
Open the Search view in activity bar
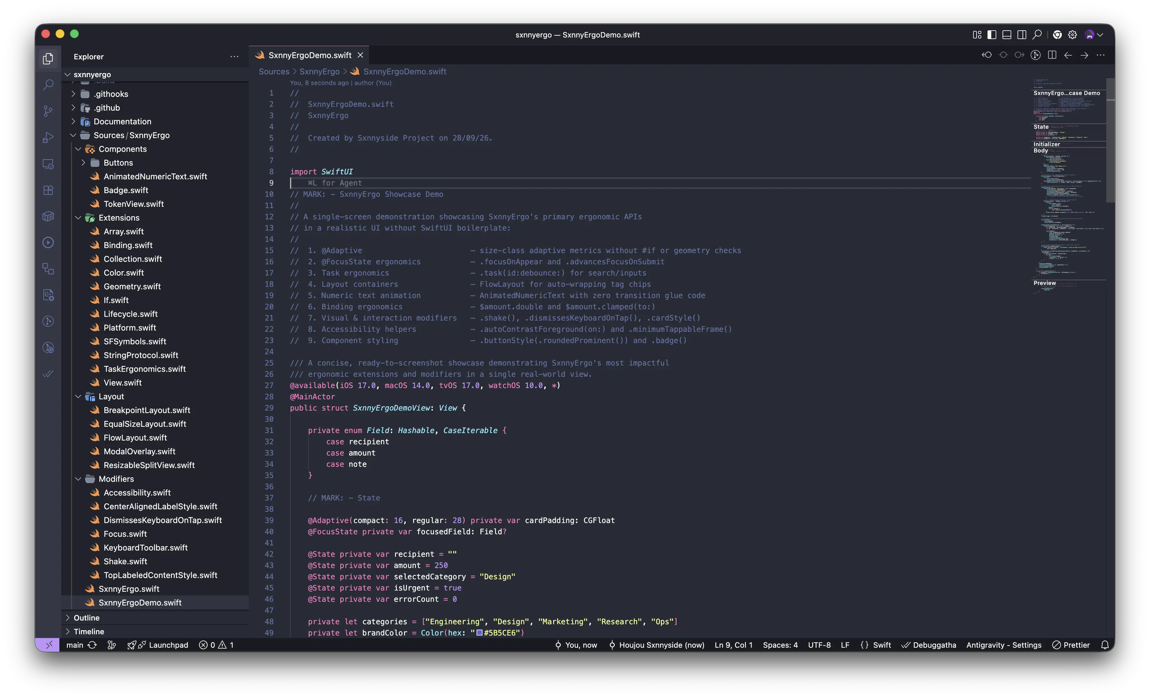pyautogui.click(x=48, y=84)
